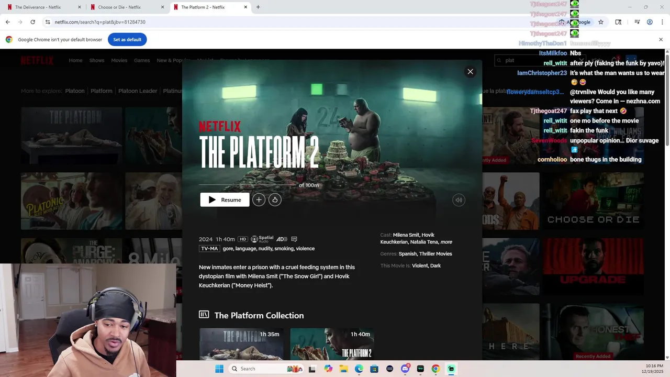Go forward in the browser

click(x=20, y=22)
